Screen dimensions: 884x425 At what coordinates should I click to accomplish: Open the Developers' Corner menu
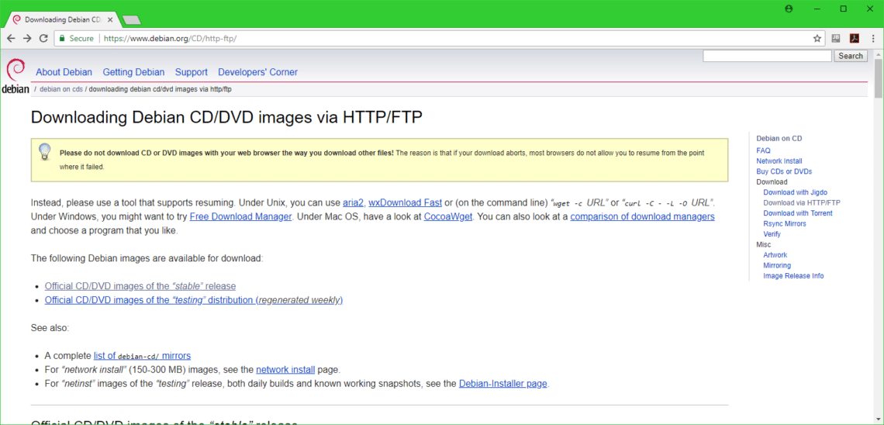tap(257, 72)
